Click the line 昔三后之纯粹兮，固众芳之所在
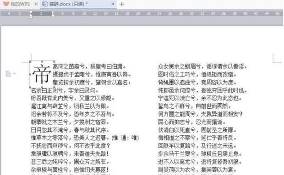This screenshot has width=284, height=175. (70, 162)
